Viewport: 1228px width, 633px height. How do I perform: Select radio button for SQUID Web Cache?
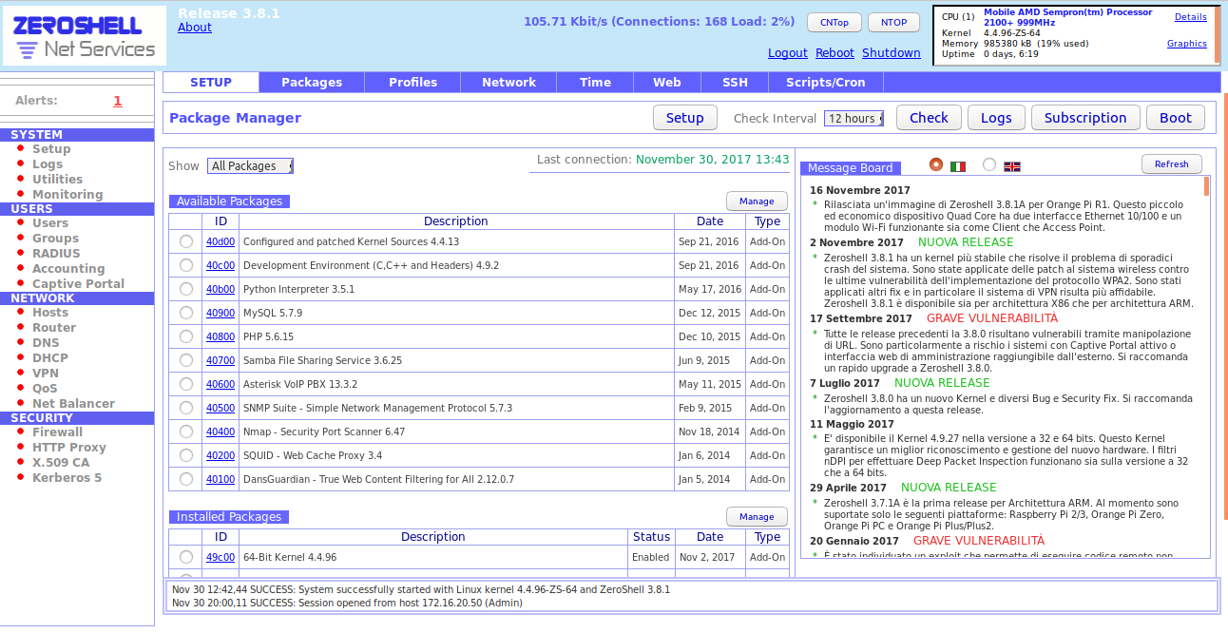[x=186, y=455]
